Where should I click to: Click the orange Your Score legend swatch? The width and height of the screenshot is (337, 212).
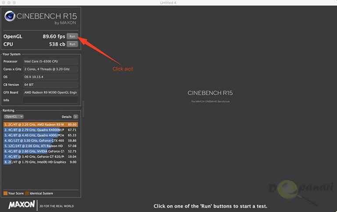(x=5, y=193)
